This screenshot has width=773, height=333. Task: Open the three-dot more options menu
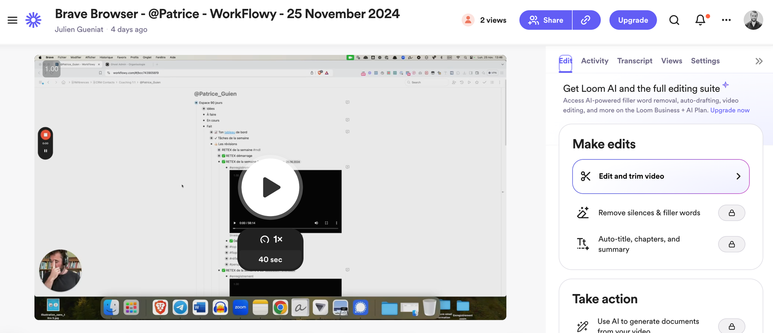(x=726, y=20)
